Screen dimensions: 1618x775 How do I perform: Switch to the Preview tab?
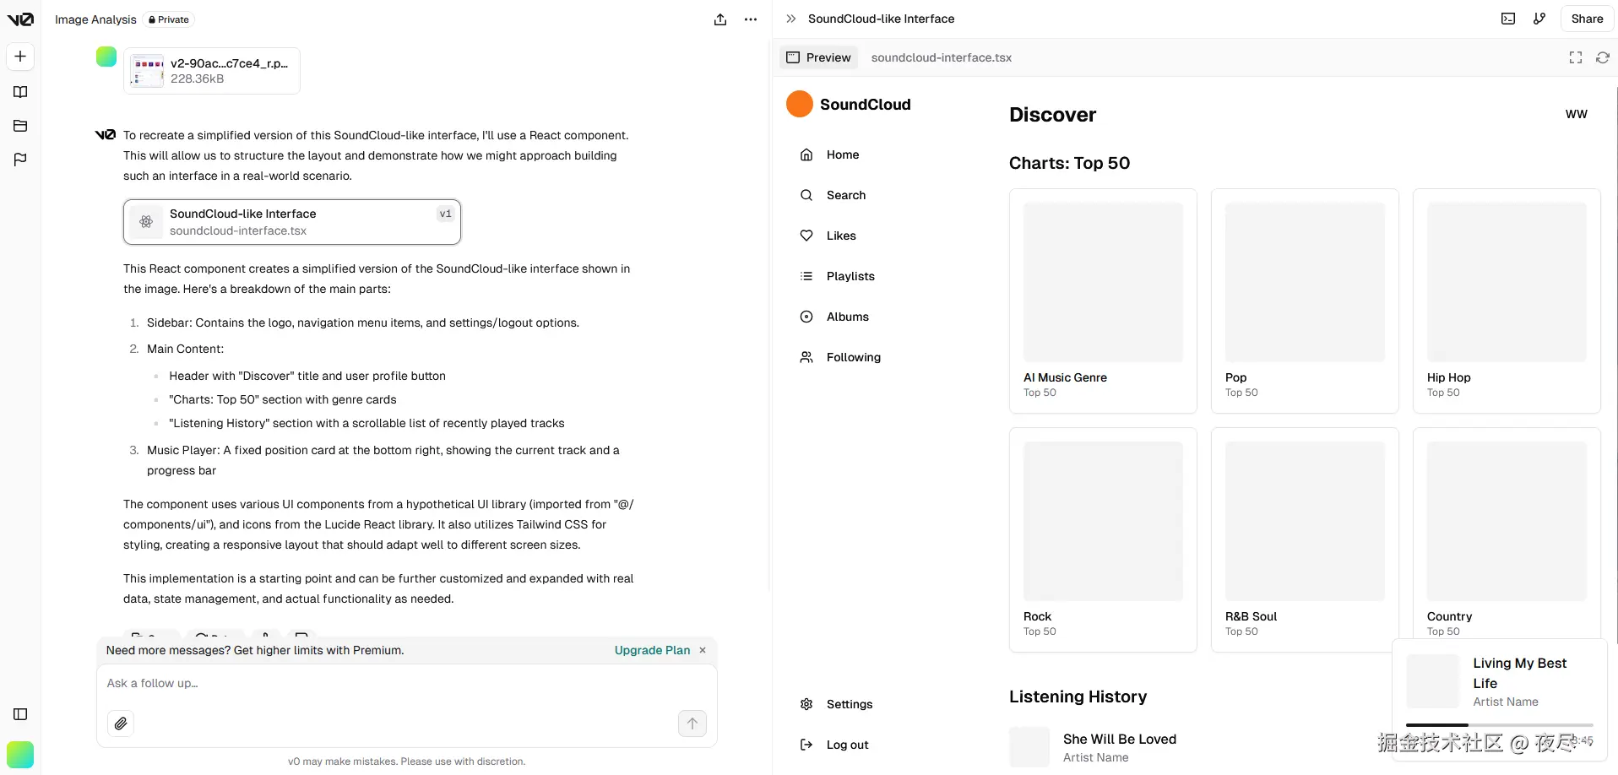click(818, 57)
